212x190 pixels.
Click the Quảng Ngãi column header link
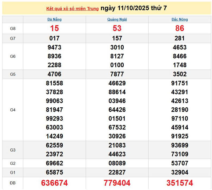click(x=117, y=19)
